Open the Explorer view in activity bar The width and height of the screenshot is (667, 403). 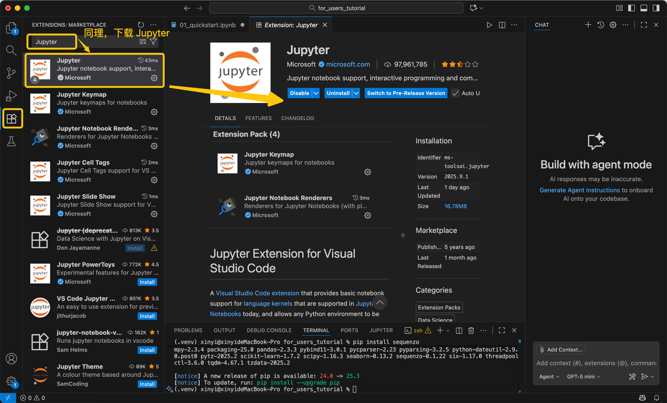point(11,28)
